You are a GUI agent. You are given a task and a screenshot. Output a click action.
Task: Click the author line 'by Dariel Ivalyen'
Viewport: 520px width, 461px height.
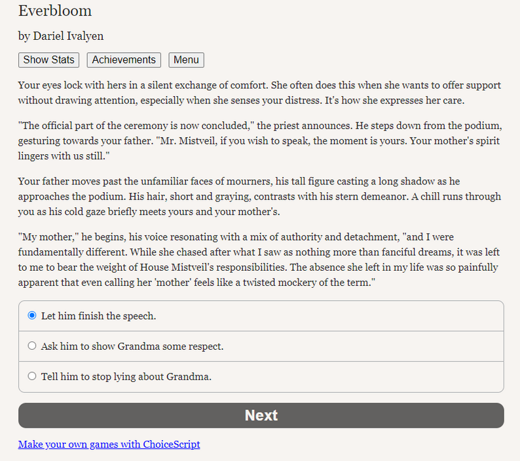[61, 36]
